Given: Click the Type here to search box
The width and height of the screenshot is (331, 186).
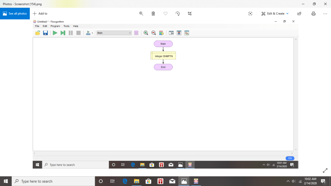Looking at the screenshot, I should [53, 181].
